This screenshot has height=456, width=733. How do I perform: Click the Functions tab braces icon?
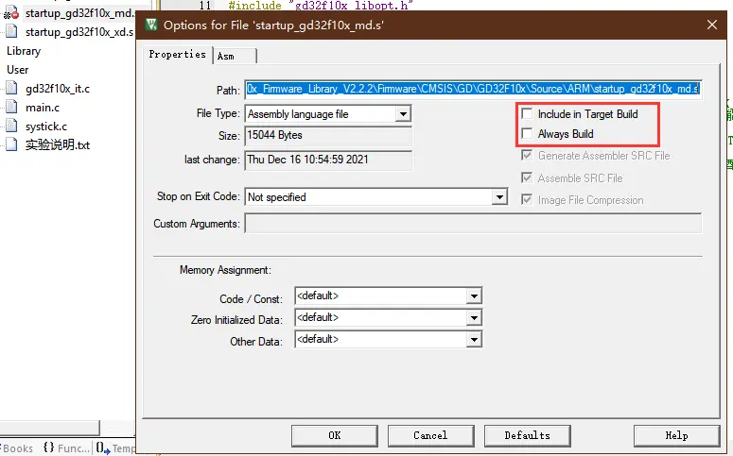(48, 448)
